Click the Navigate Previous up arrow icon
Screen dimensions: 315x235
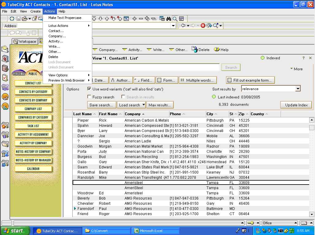click(107, 19)
